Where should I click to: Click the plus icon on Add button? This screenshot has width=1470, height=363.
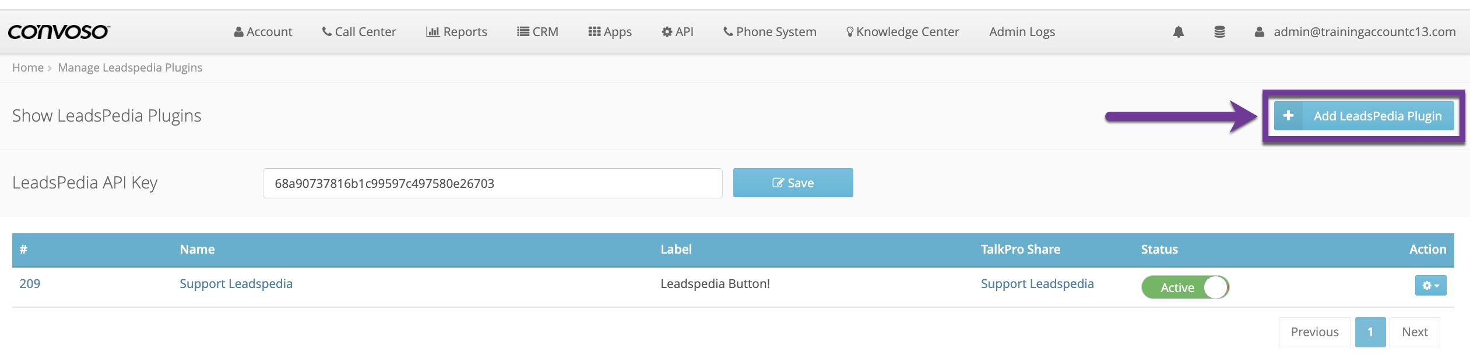point(1289,116)
